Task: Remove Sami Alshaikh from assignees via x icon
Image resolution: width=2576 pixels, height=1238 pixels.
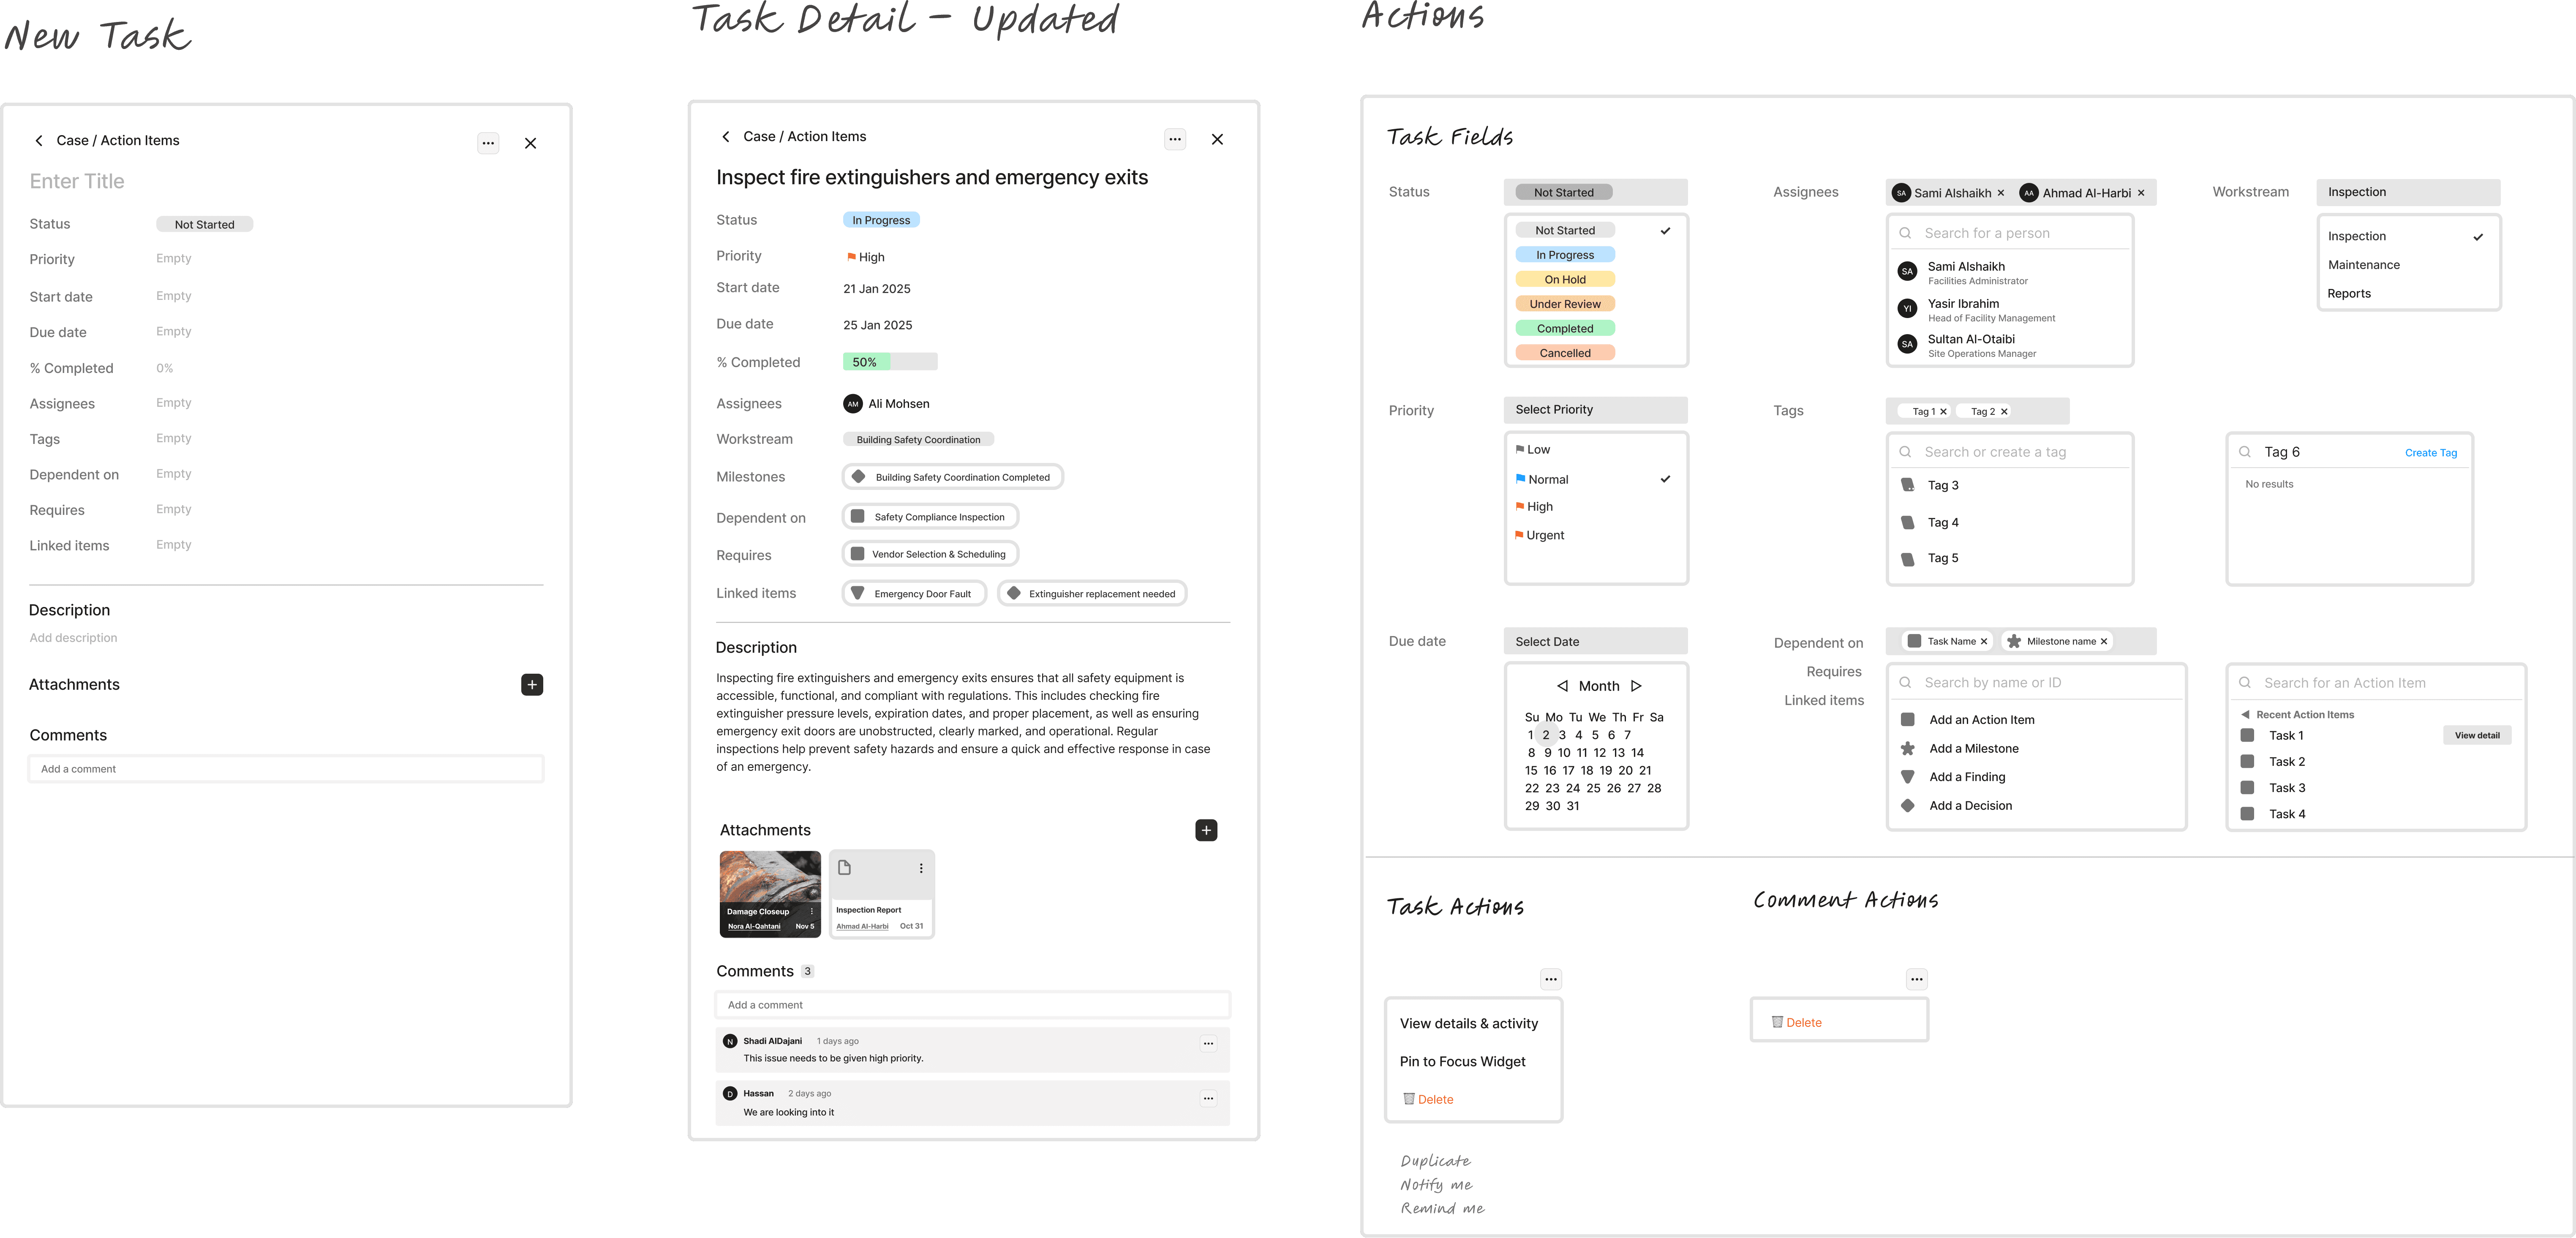Action: (x=2001, y=193)
